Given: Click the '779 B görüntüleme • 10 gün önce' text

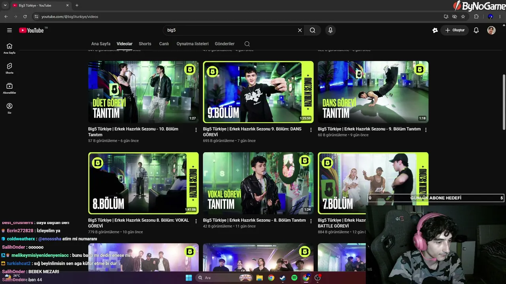Looking at the screenshot, I should coord(115,232).
